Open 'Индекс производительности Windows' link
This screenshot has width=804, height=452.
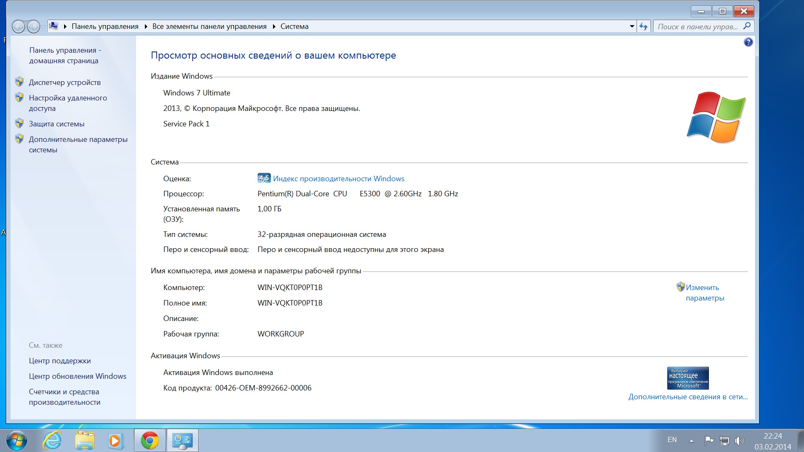pyautogui.click(x=338, y=179)
